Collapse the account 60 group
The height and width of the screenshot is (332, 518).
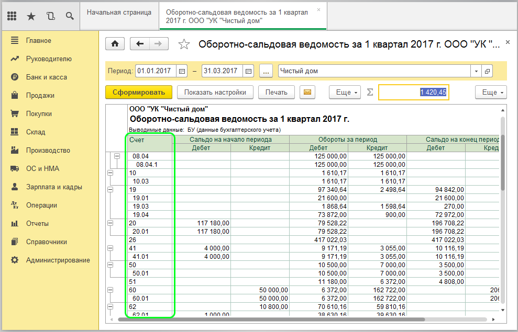click(x=110, y=289)
